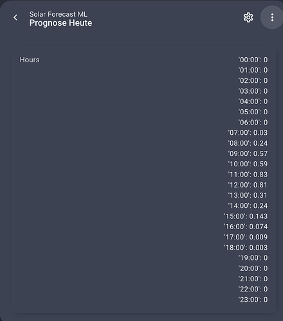Screen dimensions: 283x321
Task: Select the '17:00': 0.009 value
Action: coord(246,237)
